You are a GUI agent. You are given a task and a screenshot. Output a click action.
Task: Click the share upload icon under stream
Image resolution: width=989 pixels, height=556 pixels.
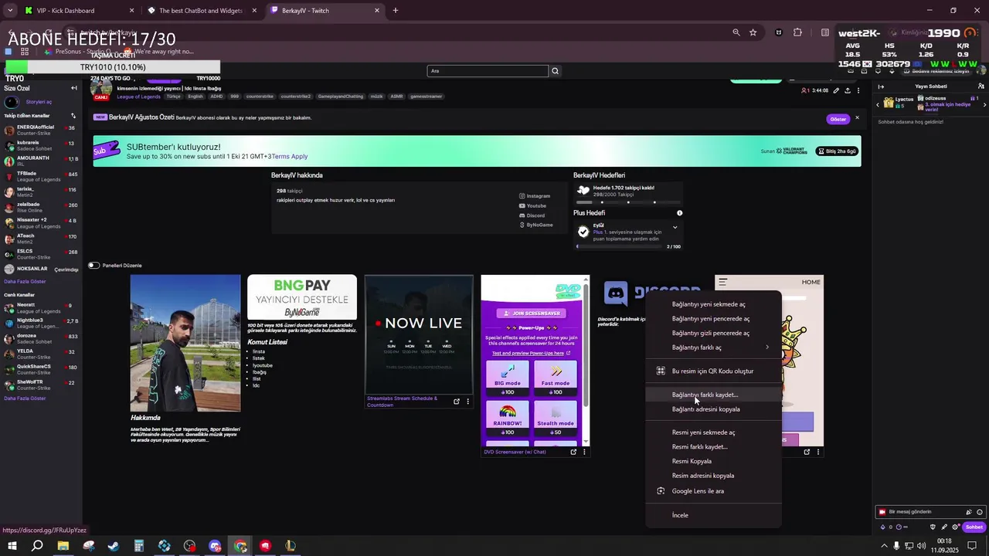tap(848, 90)
